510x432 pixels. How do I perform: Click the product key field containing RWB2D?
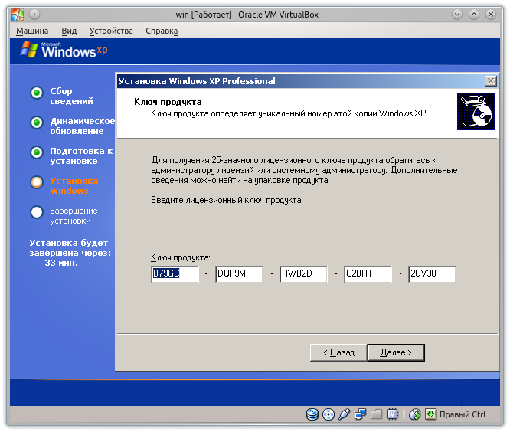[x=303, y=274]
